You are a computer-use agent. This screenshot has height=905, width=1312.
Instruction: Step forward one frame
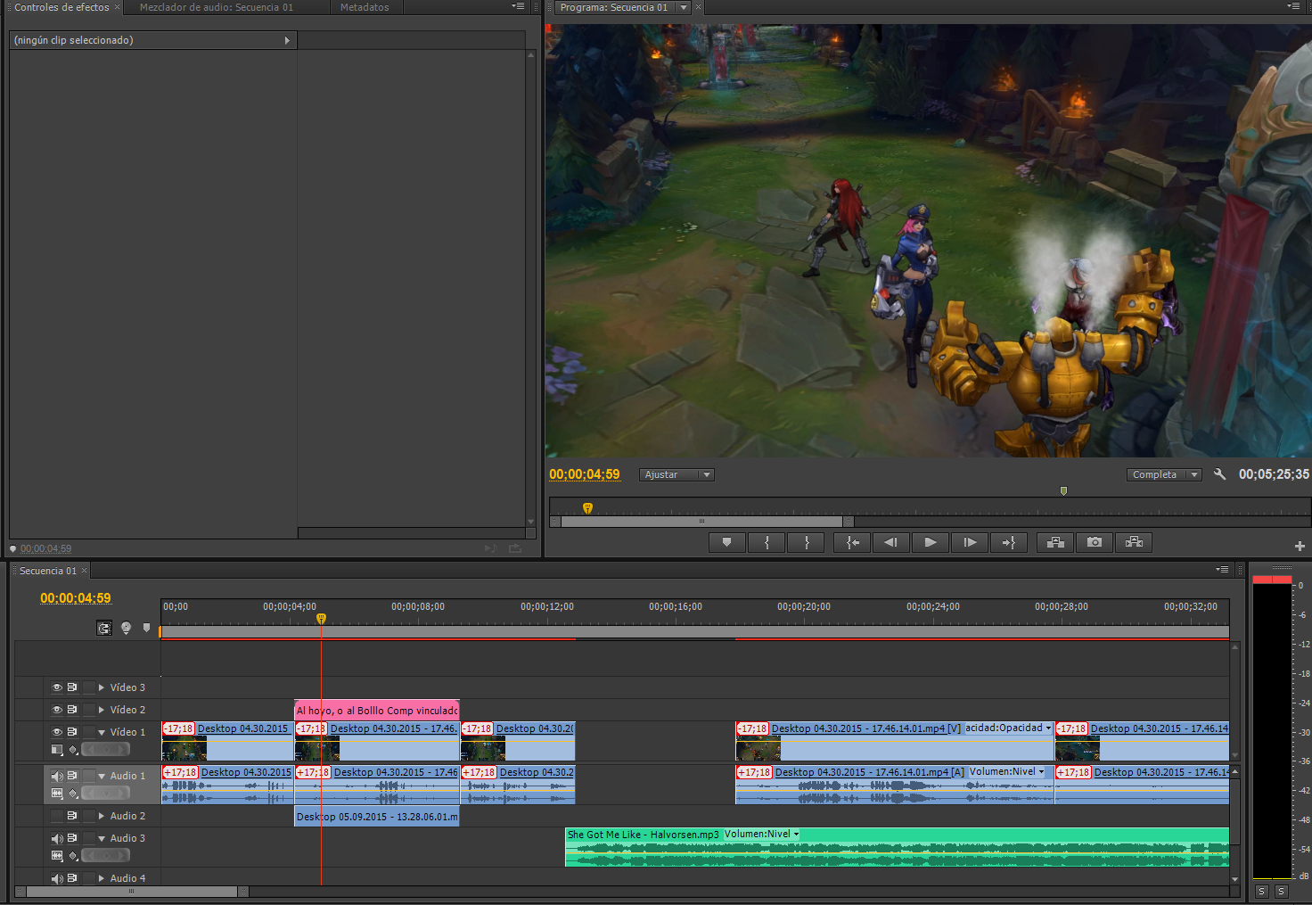(x=970, y=542)
